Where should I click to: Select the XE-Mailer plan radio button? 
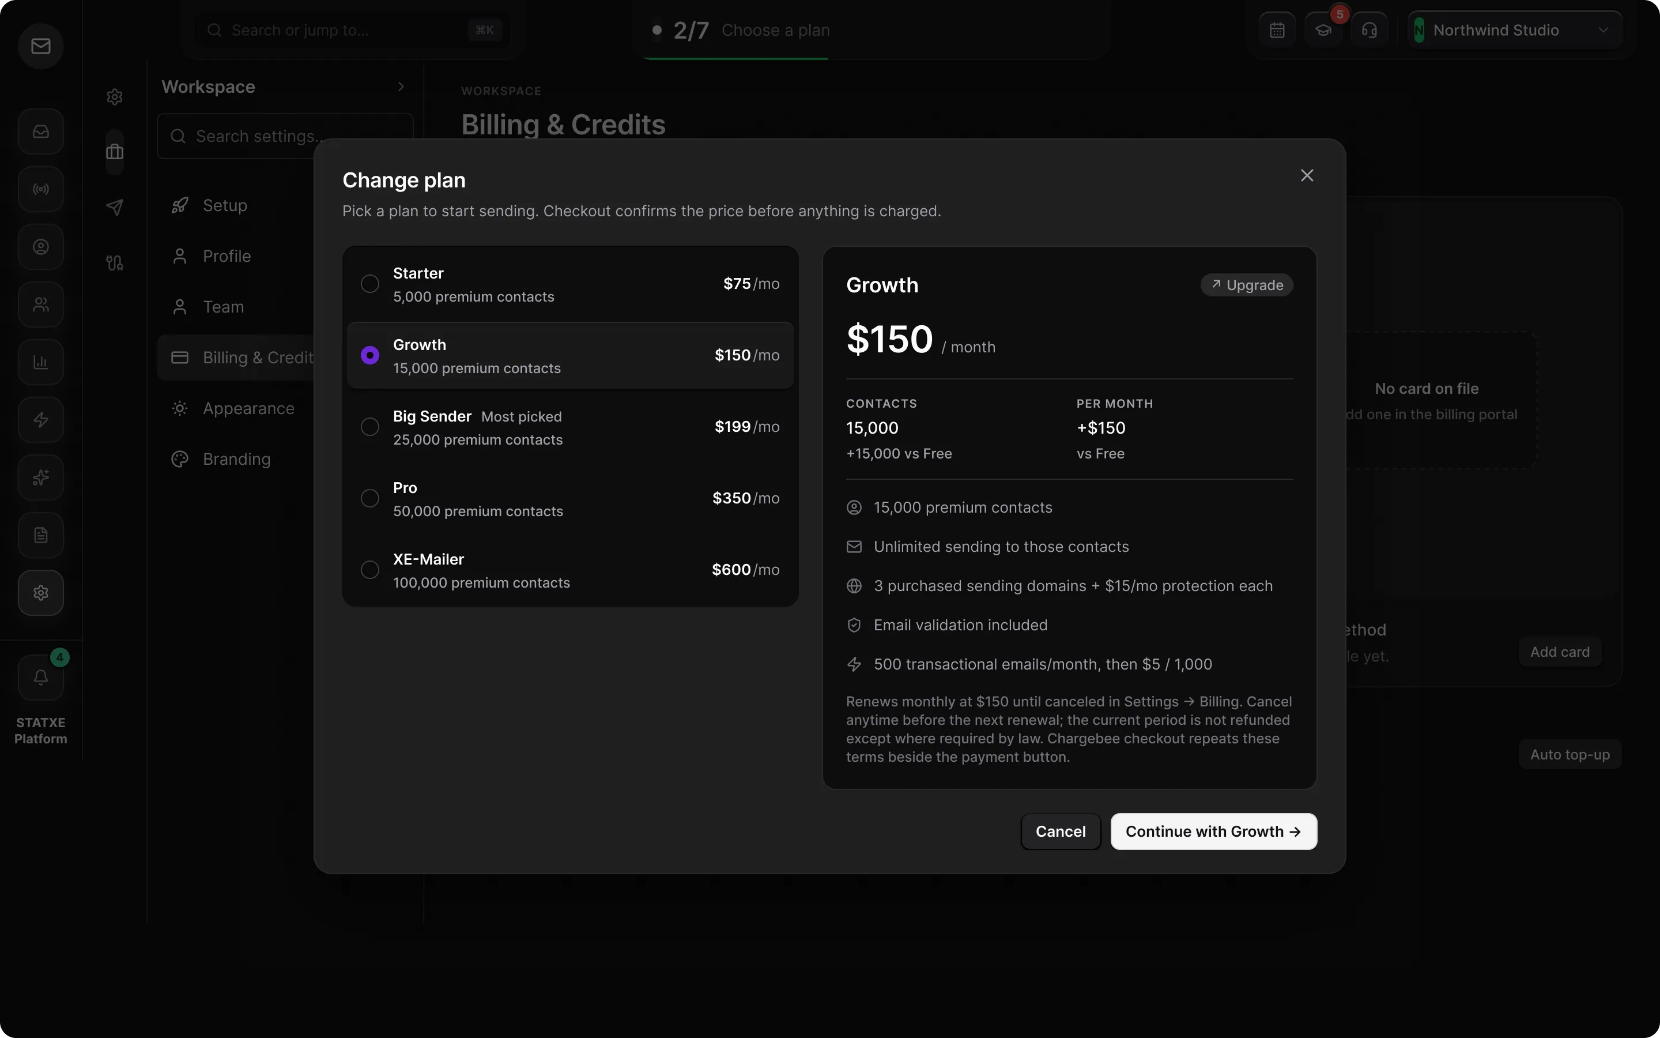[369, 569]
